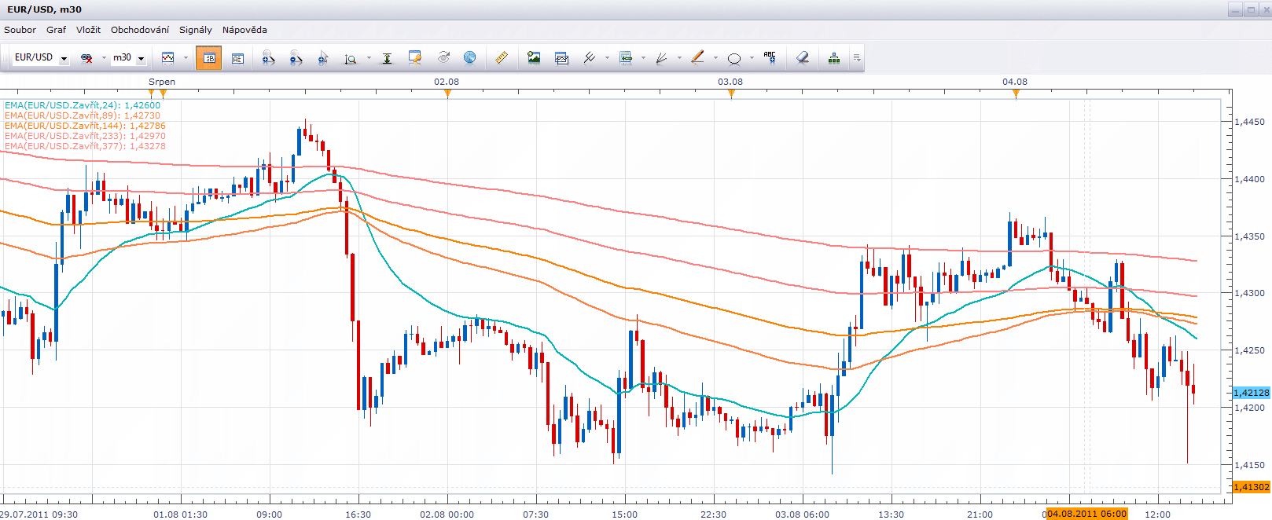Image resolution: width=1272 pixels, height=520 pixels.
Task: Open the Soubor menu
Action: 20,30
